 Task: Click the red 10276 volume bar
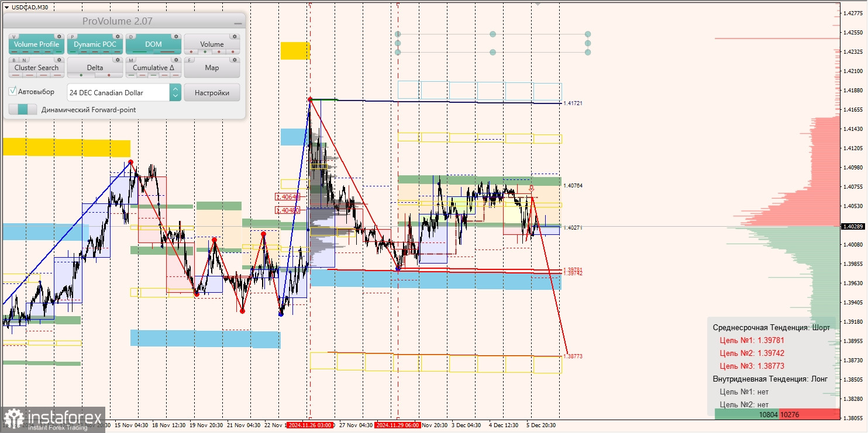[x=809, y=414]
